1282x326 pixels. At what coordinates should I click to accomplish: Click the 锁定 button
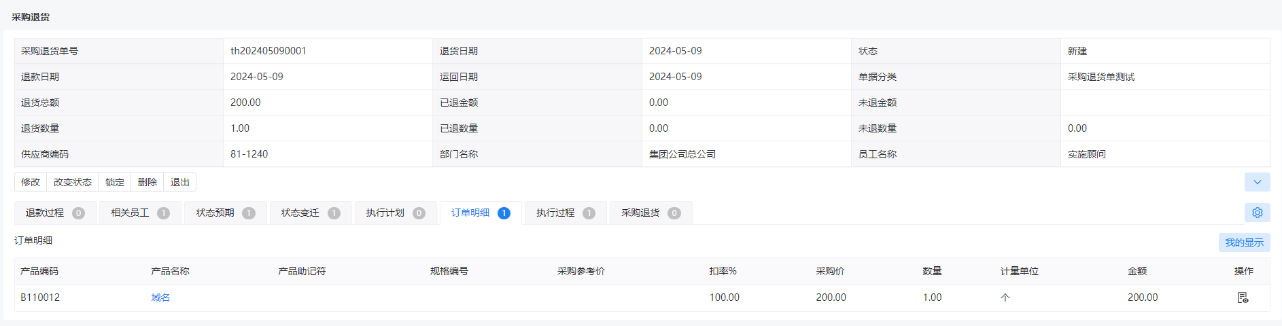tap(115, 182)
